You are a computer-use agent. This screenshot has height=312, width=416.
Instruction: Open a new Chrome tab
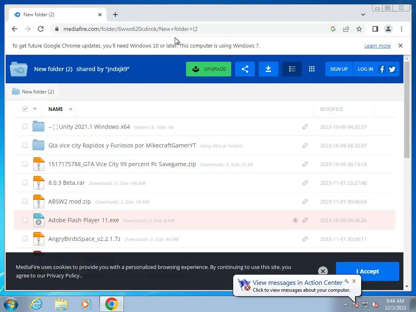click(x=115, y=15)
